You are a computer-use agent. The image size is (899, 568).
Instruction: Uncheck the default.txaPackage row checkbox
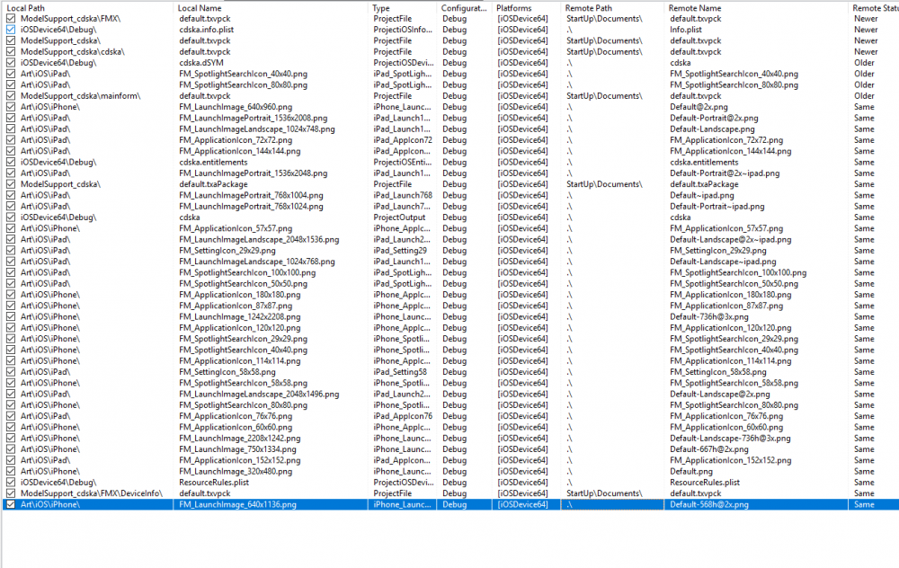[11, 184]
